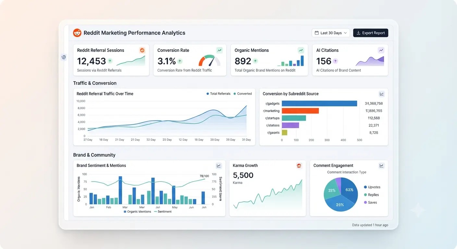The image size is (457, 249).
Task: Click chart icon on Brand Sentiment & Mentions
Action: point(219,166)
